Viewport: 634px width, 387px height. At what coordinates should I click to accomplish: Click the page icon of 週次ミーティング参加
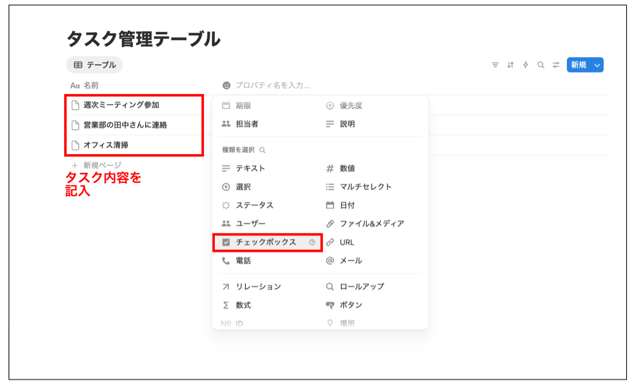coord(75,105)
